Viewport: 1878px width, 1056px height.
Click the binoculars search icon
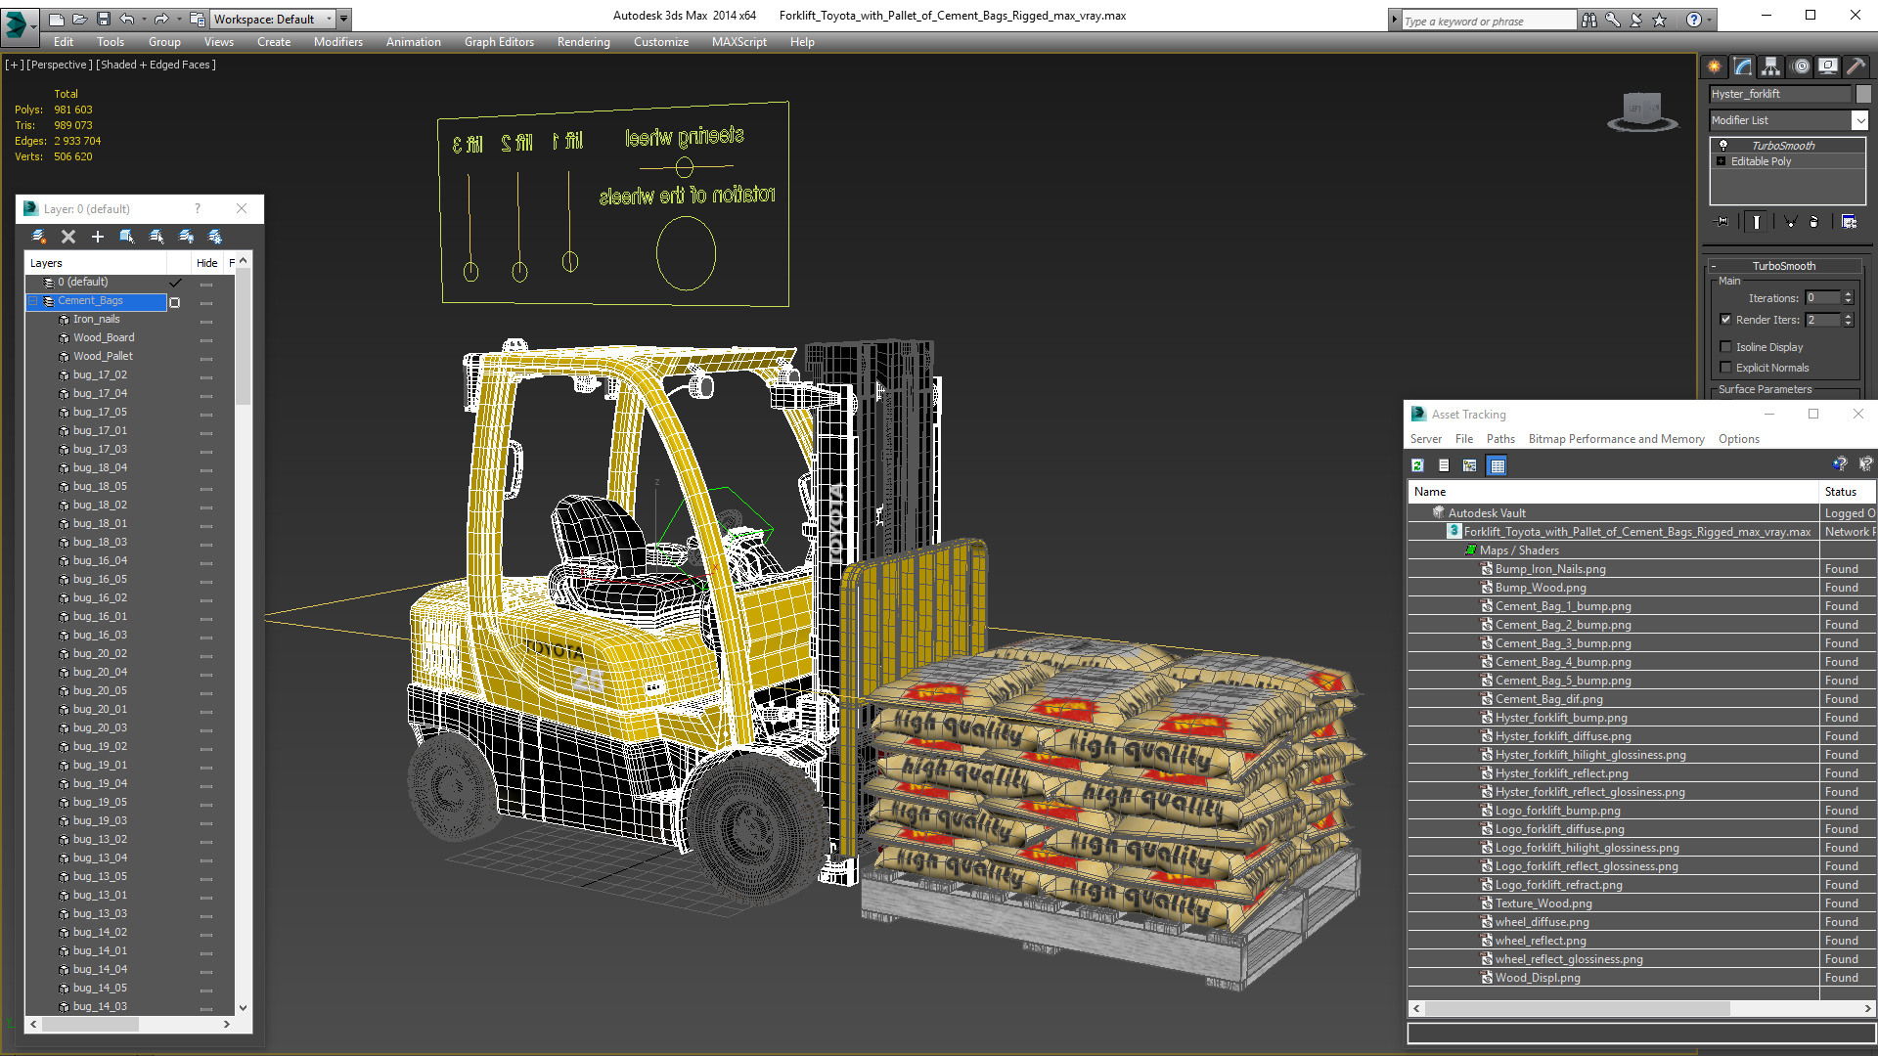click(x=1589, y=20)
